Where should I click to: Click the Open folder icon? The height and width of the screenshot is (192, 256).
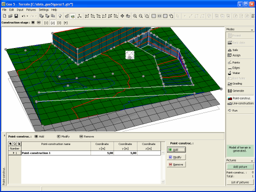pyautogui.click(x=10, y=16)
